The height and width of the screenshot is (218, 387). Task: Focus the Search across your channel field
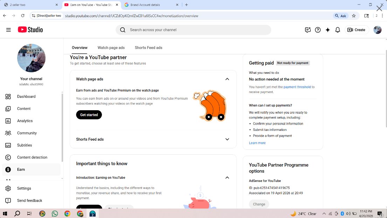click(193, 30)
